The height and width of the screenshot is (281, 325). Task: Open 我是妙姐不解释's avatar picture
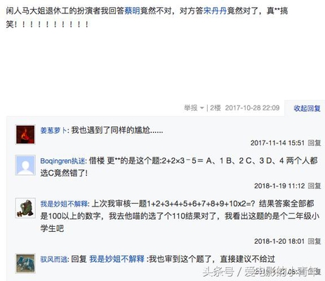coord(25,208)
